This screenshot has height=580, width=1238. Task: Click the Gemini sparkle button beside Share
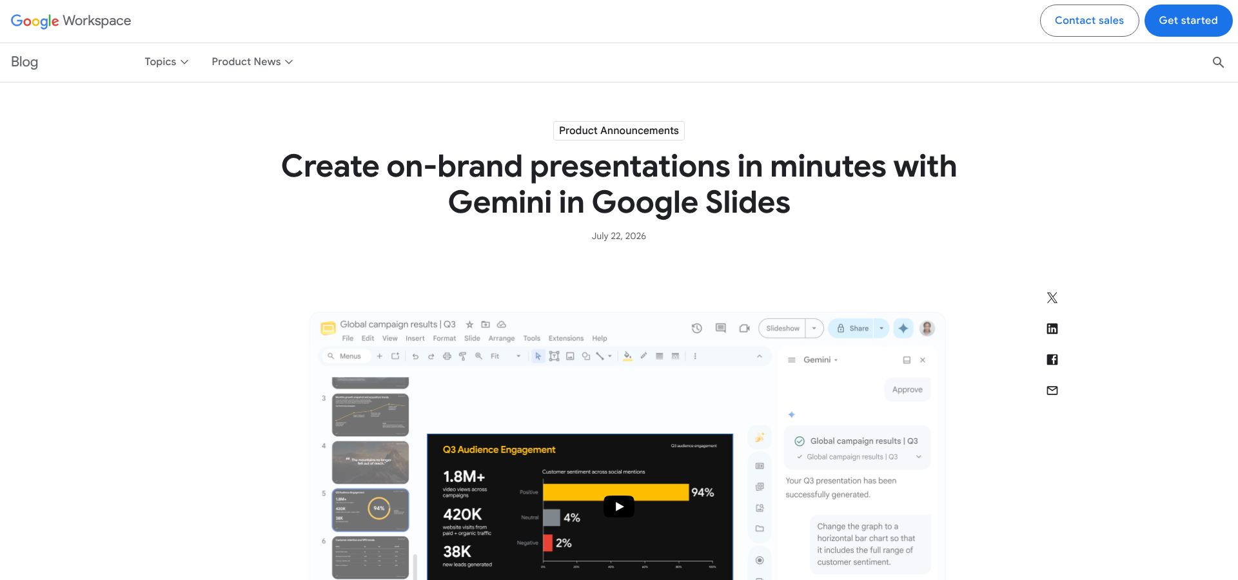tap(903, 328)
